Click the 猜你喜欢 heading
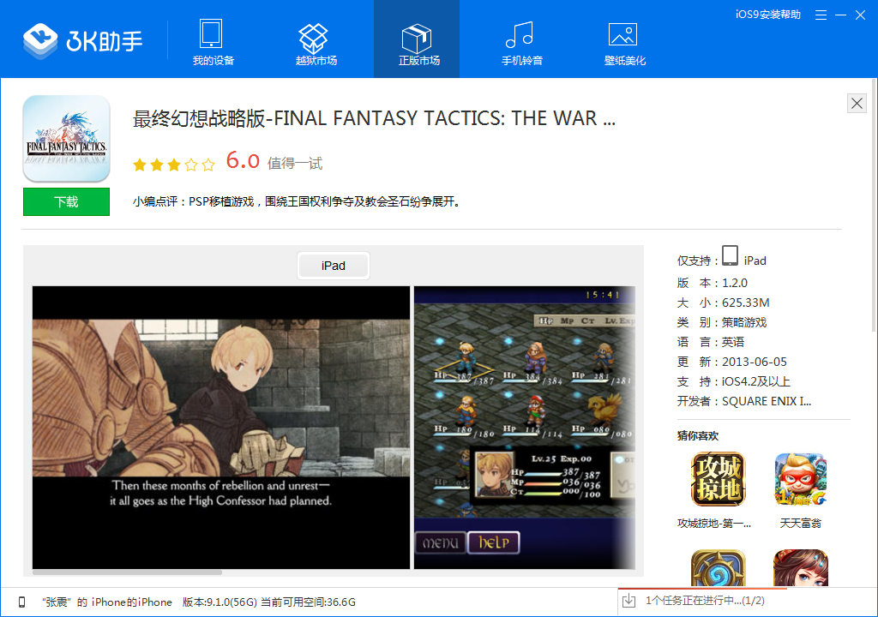The height and width of the screenshot is (617, 878). pos(698,435)
